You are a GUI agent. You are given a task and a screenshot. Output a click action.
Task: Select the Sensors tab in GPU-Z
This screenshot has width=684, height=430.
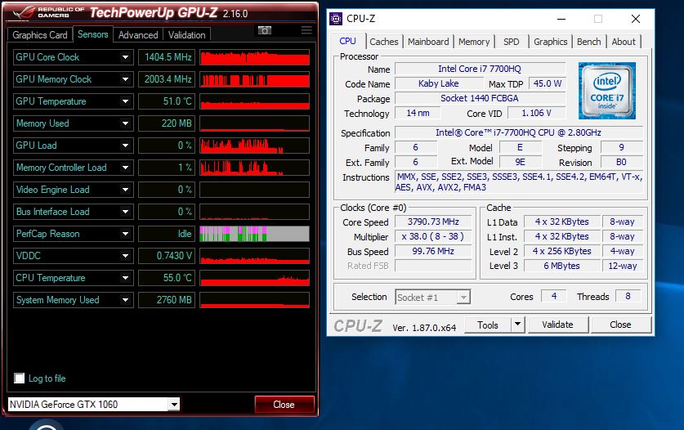tap(93, 34)
